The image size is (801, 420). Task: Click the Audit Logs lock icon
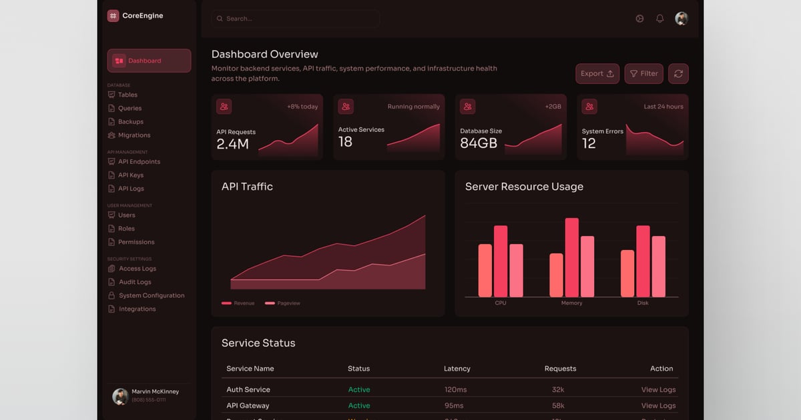(x=111, y=282)
